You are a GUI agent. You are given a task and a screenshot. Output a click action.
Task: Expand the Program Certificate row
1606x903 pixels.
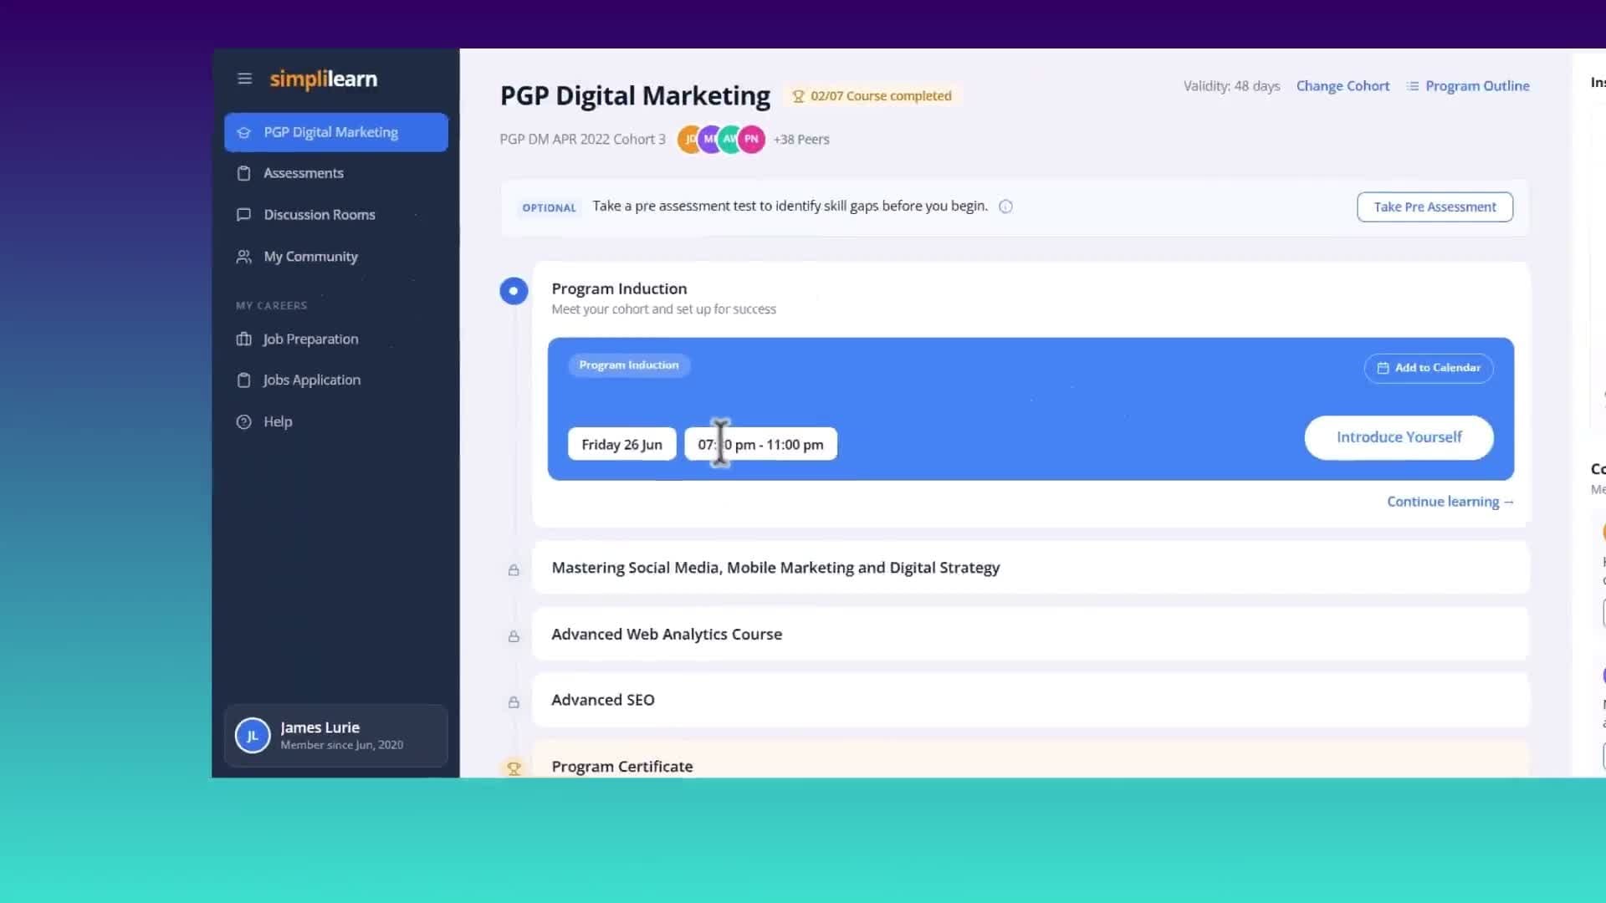1031,759
